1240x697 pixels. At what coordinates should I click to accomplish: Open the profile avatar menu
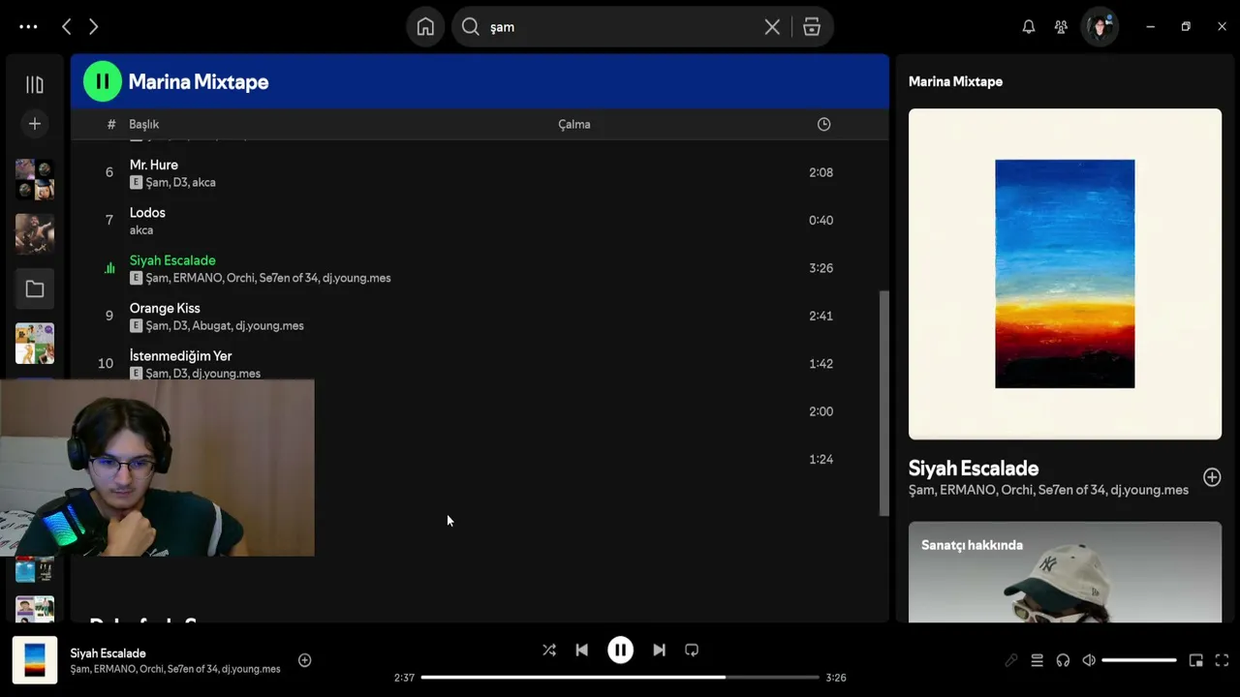pos(1100,27)
